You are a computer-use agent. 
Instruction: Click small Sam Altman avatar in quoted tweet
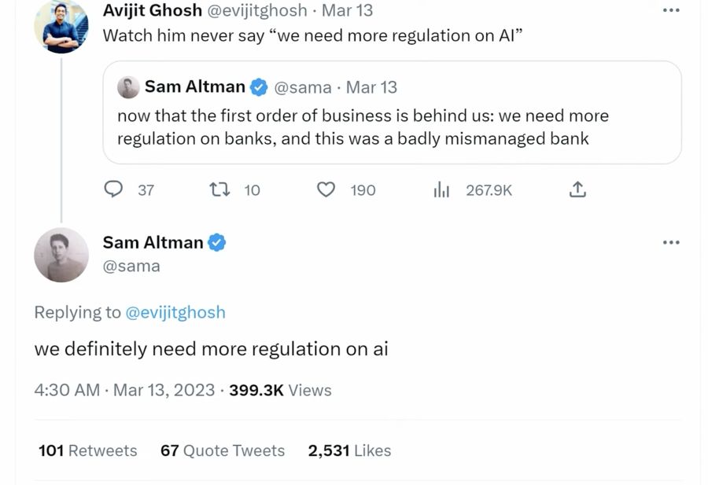pos(128,87)
